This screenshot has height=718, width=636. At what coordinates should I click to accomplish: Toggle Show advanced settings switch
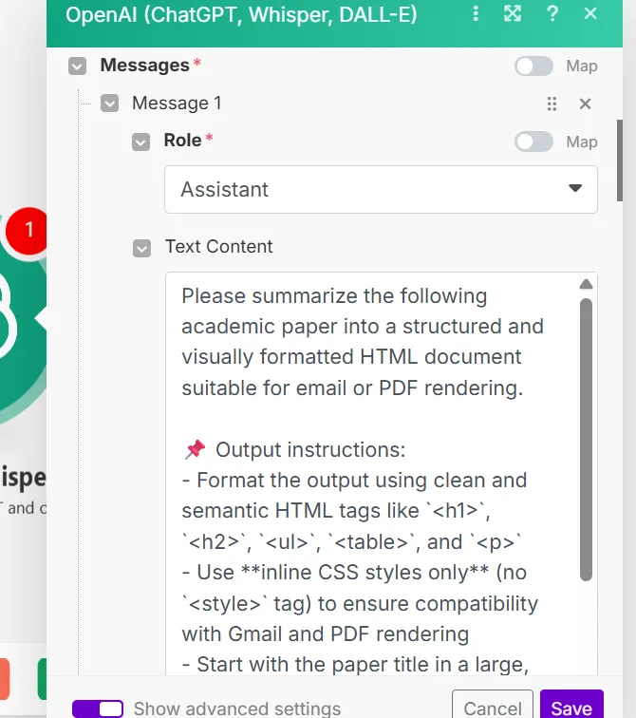coord(98,709)
